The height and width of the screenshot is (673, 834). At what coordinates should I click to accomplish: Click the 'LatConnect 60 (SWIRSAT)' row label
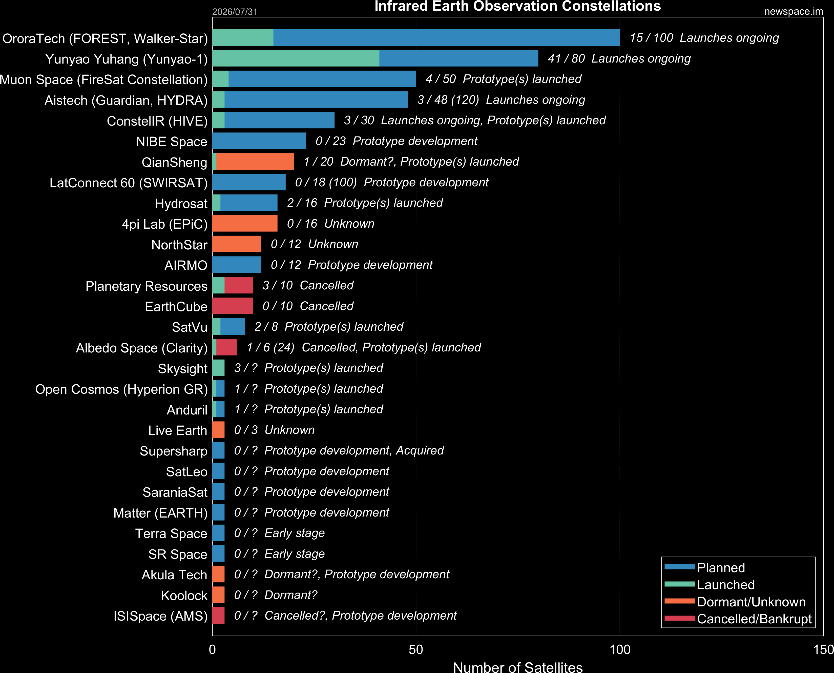129,183
